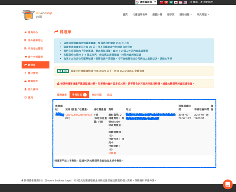The width and height of the screenshot is (236, 192).
Task: Click the Buyandship box logo
Action: pos(28,14)
